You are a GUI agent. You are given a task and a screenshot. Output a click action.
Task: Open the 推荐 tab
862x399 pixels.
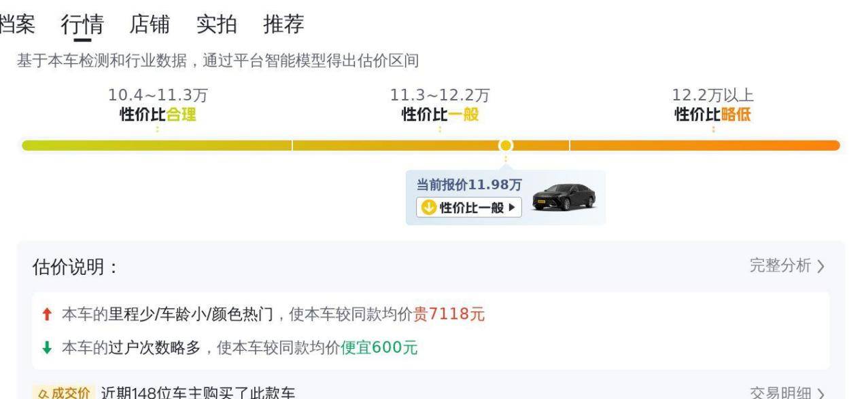pos(283,24)
